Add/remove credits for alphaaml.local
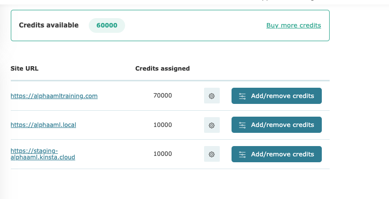 pyautogui.click(x=277, y=124)
